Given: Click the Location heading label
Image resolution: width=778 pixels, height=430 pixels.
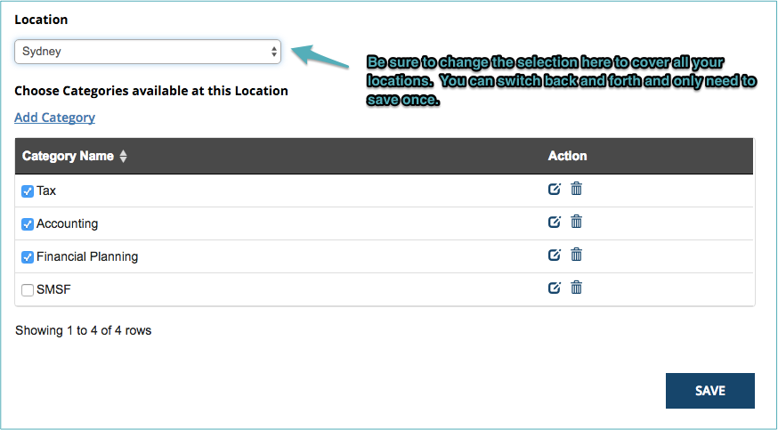Looking at the screenshot, I should pyautogui.click(x=41, y=20).
